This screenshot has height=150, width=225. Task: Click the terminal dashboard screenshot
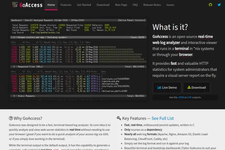tap(78, 59)
